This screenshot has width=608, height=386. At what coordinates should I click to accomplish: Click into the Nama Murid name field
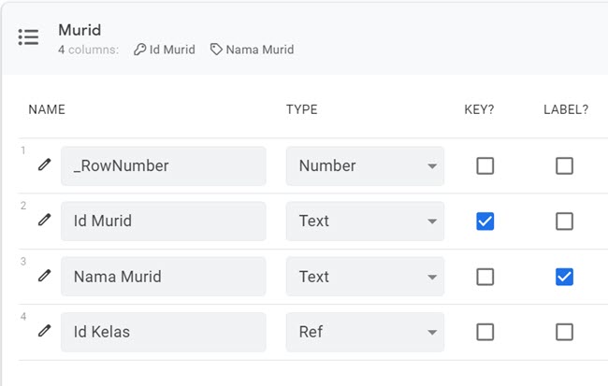point(164,277)
